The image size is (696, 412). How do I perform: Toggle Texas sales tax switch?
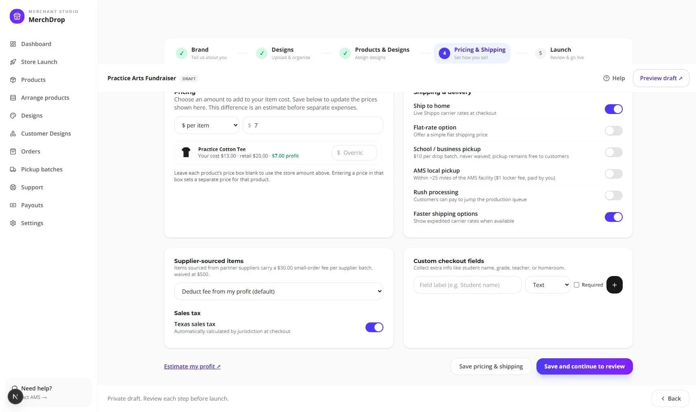[374, 327]
